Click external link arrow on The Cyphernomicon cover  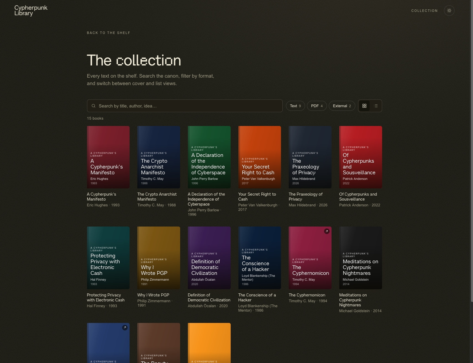327,231
